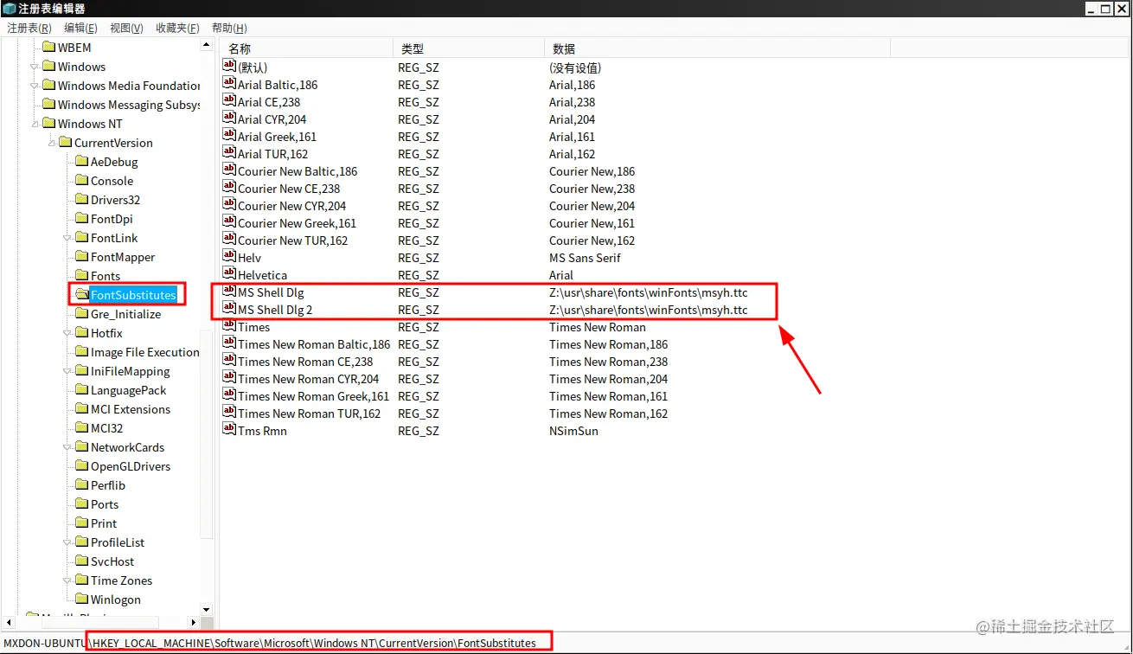Screen dimensions: 1133x654
Task: Select the Arial CE,238 value name
Action: 269,102
